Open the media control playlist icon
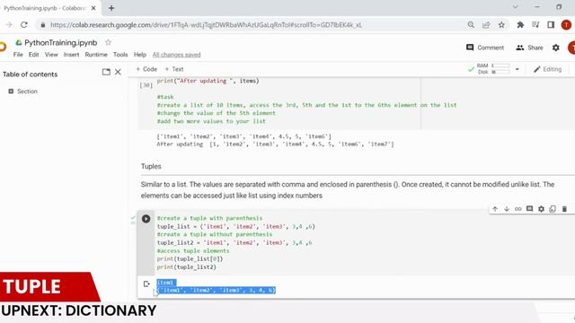The height and width of the screenshot is (323, 575). click(x=535, y=25)
